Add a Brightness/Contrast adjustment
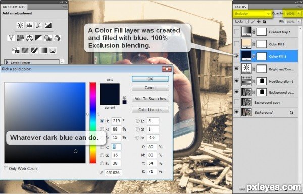Viewport: 303px width, 194px height. (20, 25)
